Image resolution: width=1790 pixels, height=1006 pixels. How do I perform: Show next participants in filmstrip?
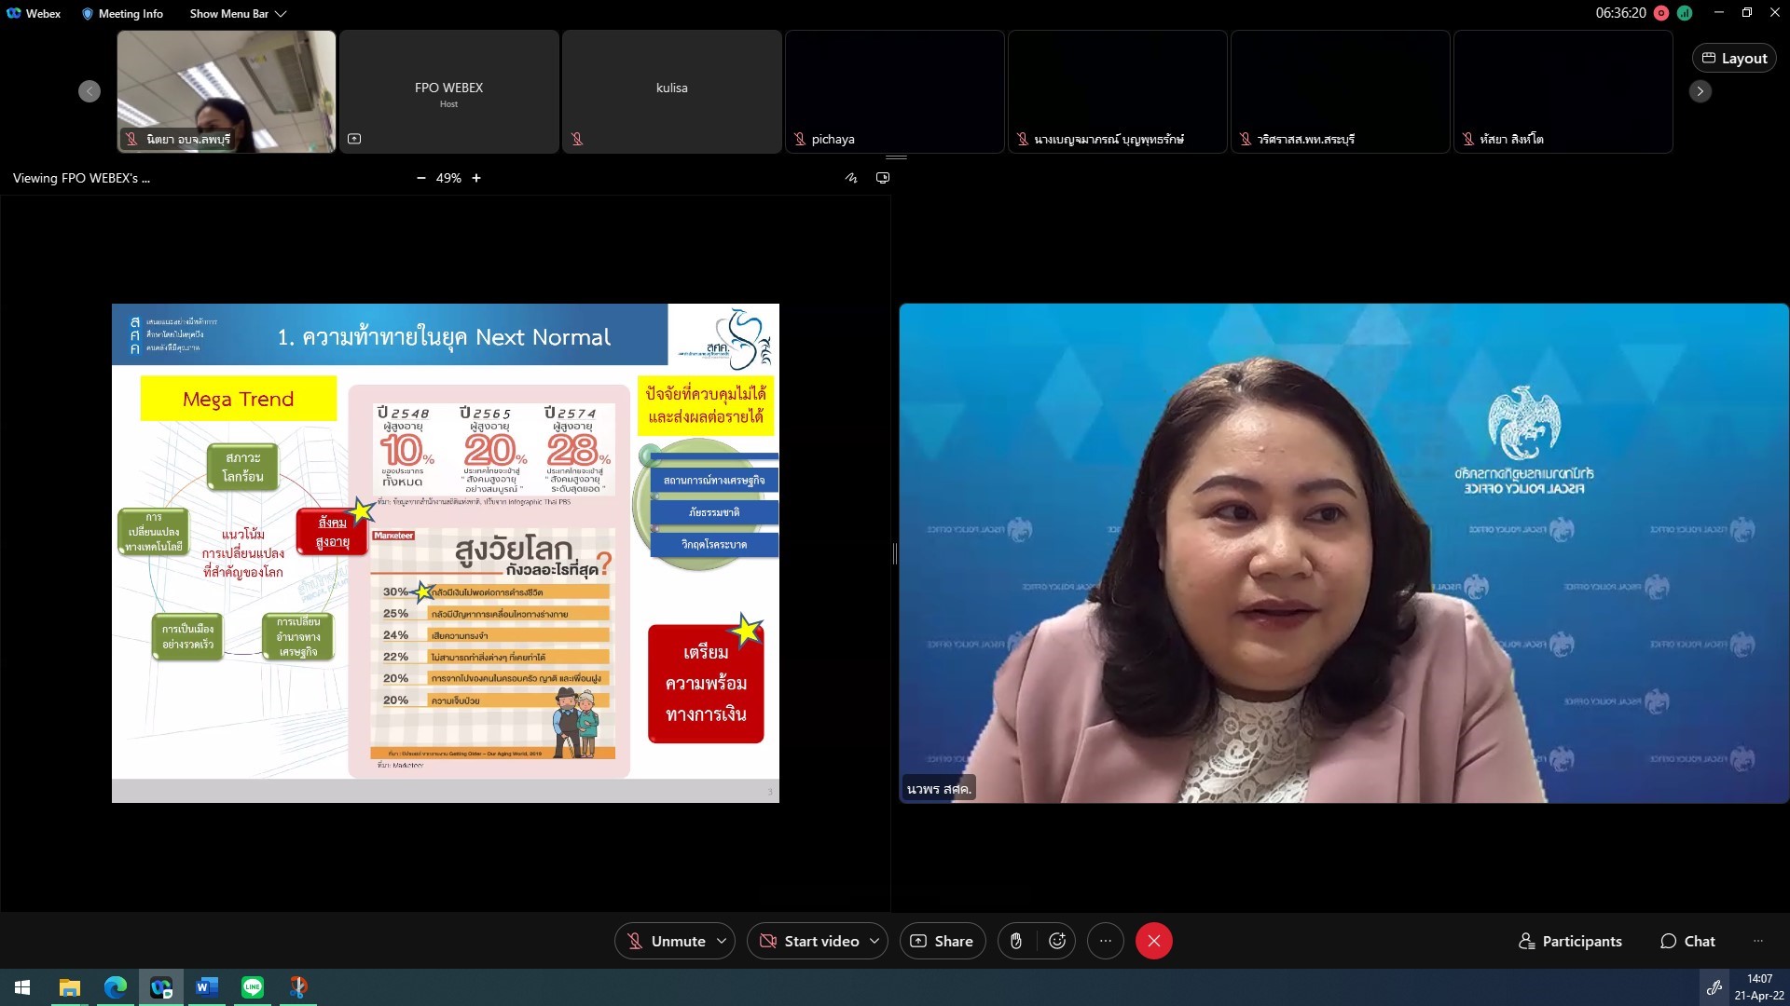pyautogui.click(x=1700, y=91)
